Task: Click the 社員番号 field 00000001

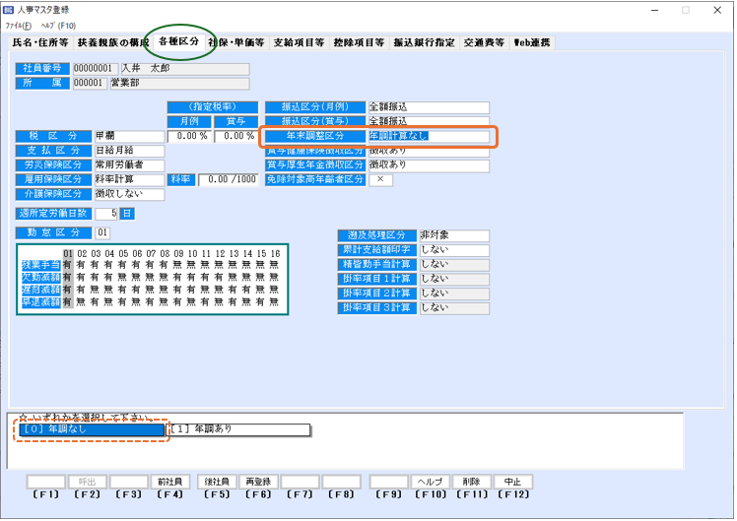Action: click(x=96, y=69)
